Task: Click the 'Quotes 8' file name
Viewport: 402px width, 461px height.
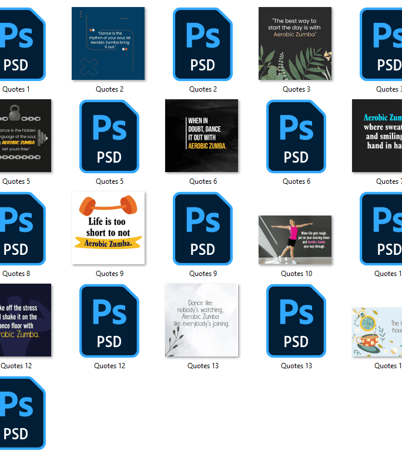Action: pyautogui.click(x=16, y=274)
